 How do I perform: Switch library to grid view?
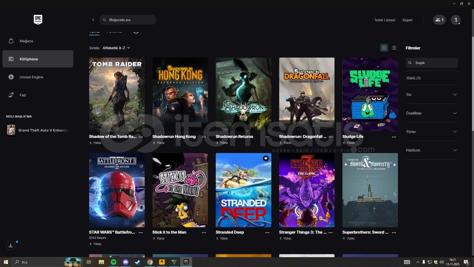[384, 48]
